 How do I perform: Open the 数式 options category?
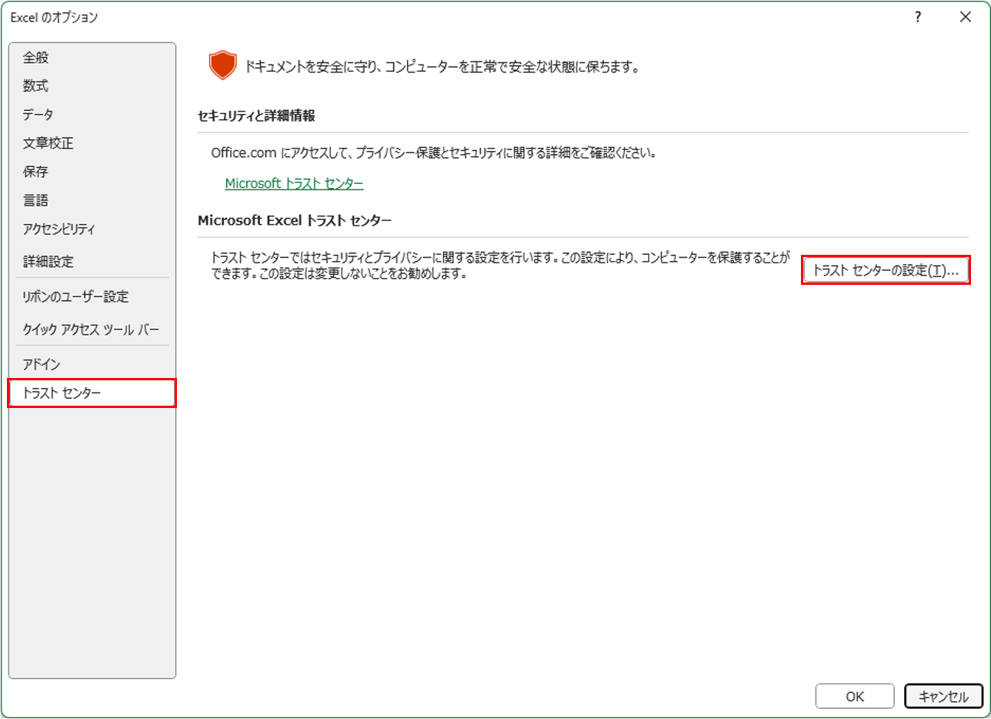click(x=92, y=85)
